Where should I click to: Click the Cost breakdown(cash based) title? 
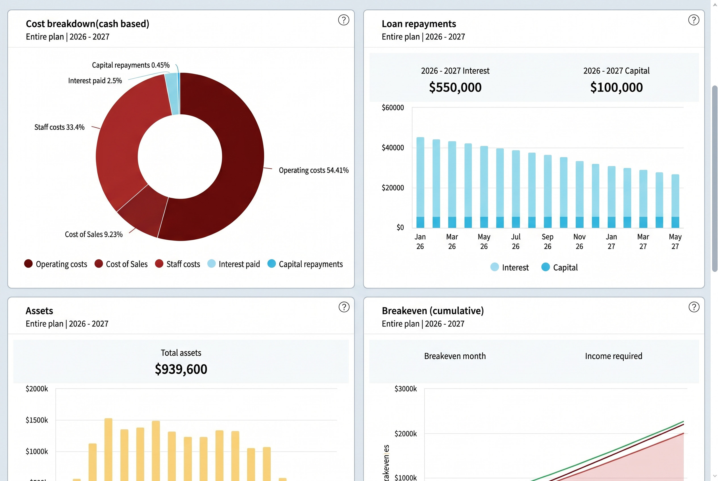tap(87, 24)
